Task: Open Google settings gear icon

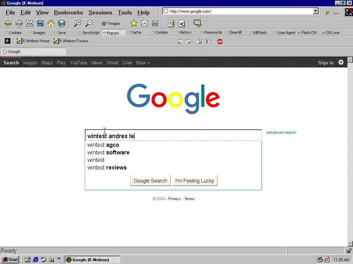Action: click(341, 63)
